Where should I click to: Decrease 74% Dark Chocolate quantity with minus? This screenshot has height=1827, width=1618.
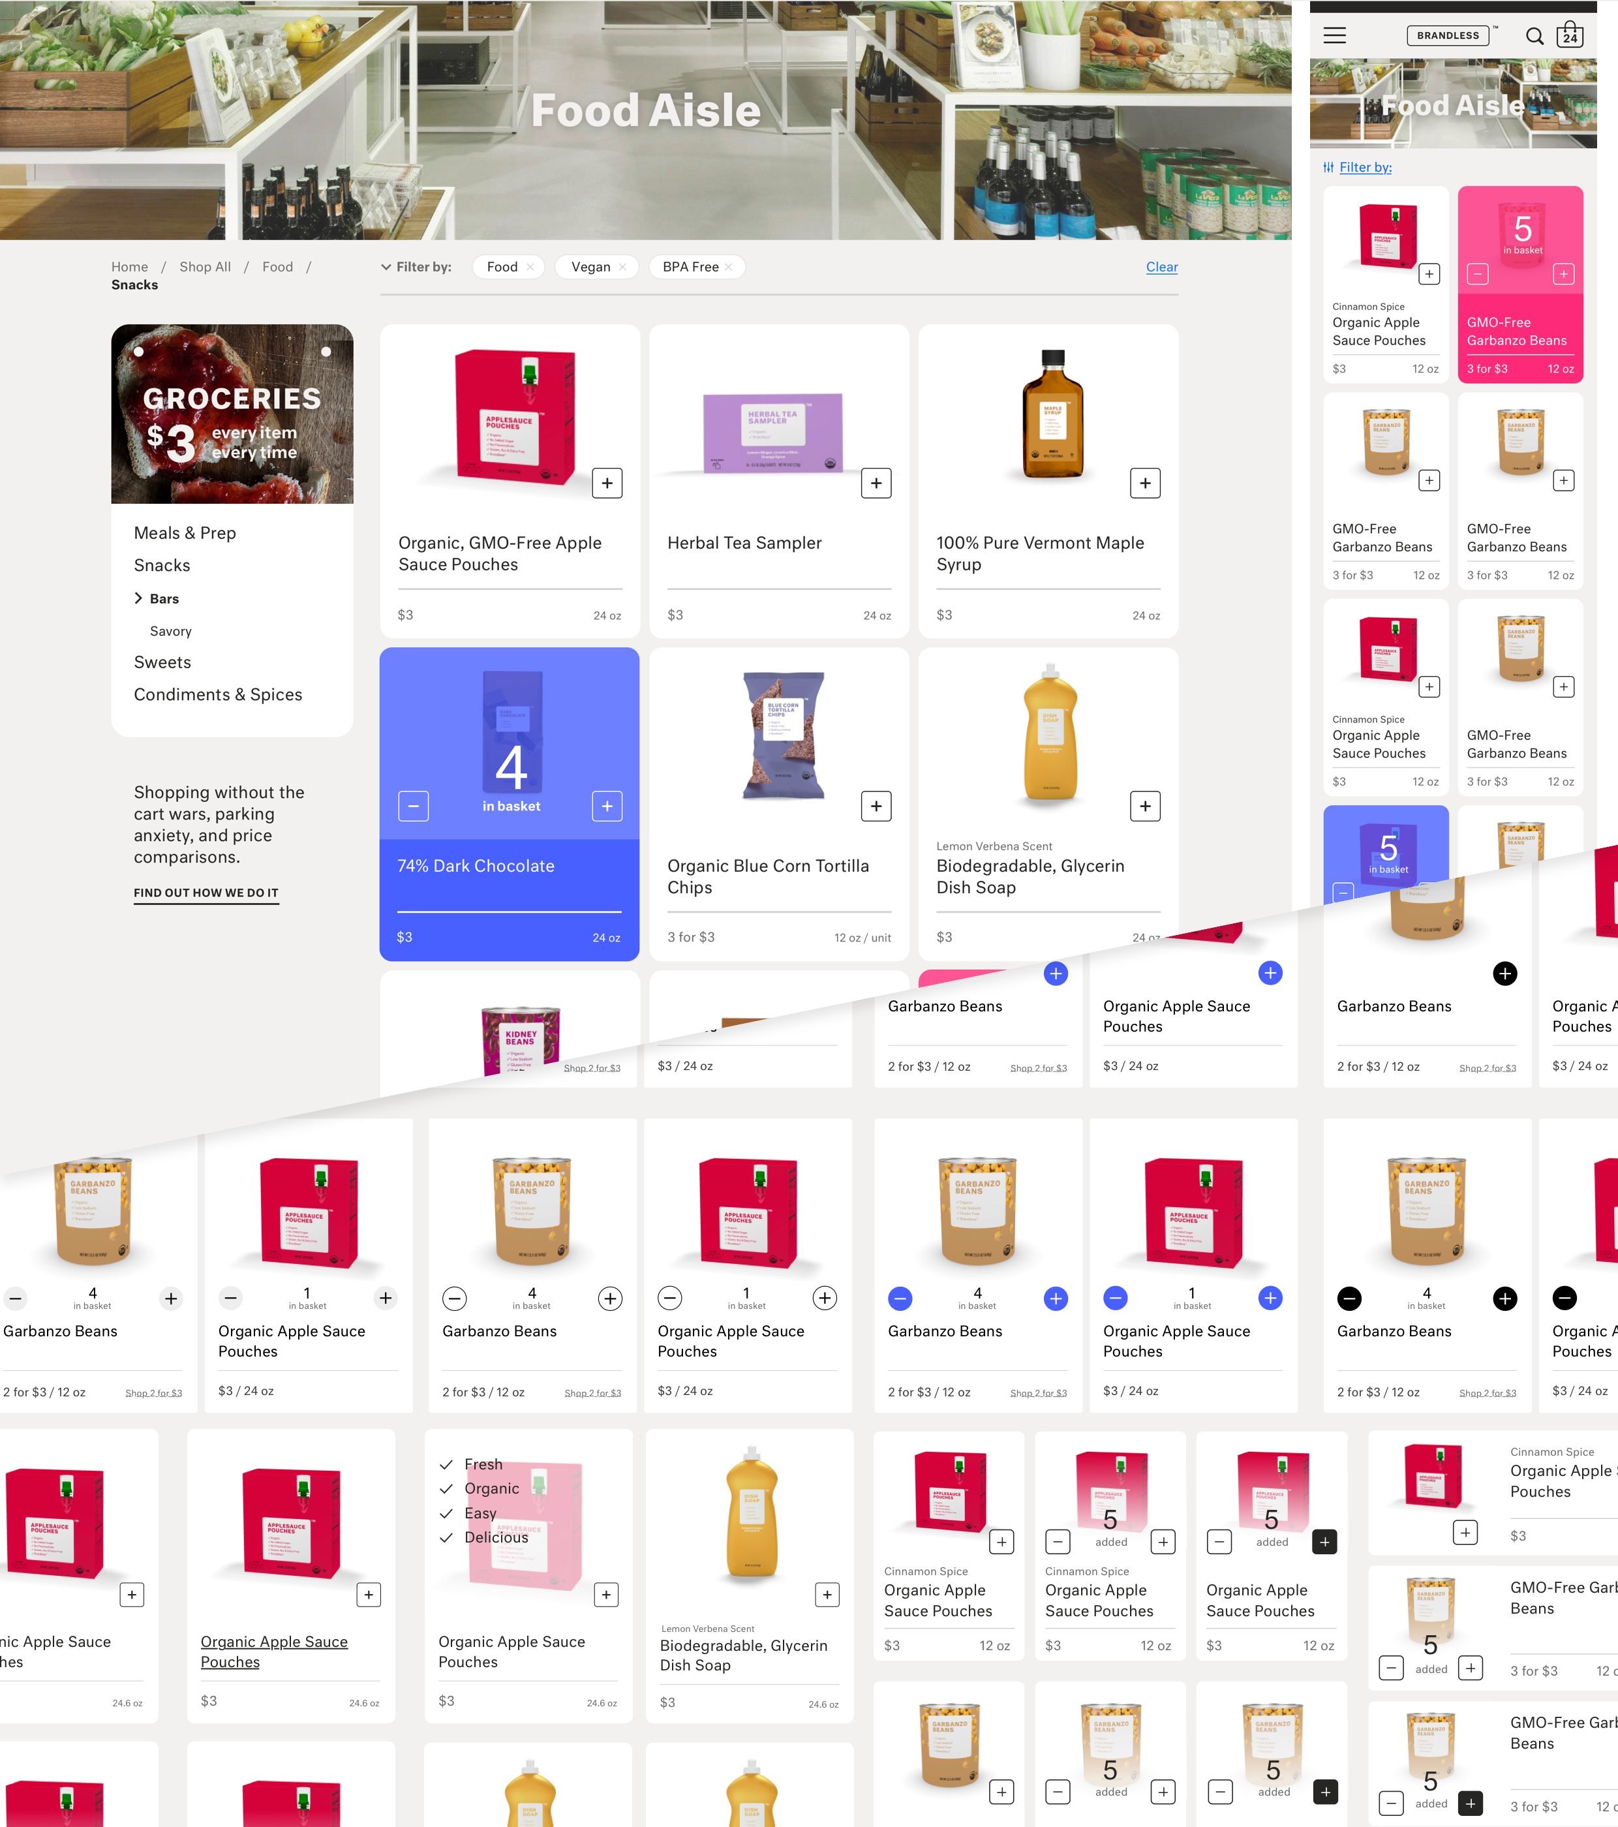(x=413, y=806)
